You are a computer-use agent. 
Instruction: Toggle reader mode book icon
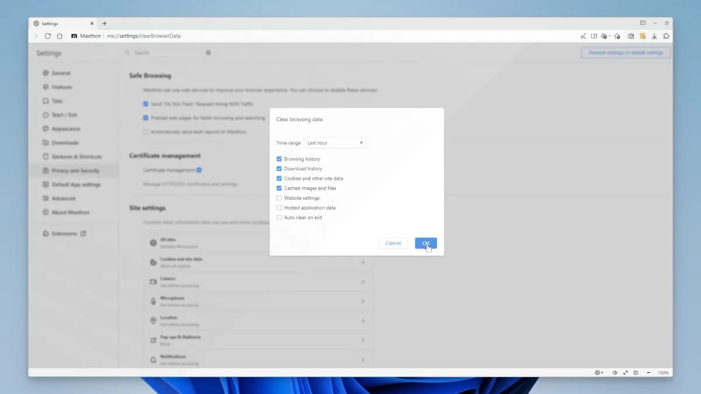[x=594, y=36]
